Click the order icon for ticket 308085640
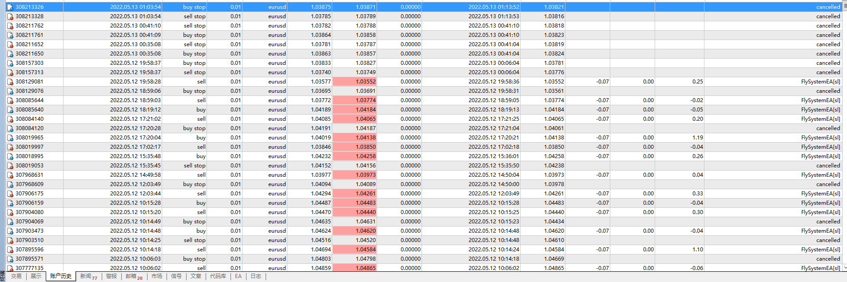The image size is (847, 282). pos(10,110)
